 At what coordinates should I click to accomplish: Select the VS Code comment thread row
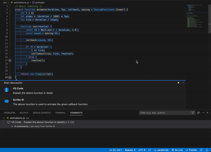click(105, 122)
